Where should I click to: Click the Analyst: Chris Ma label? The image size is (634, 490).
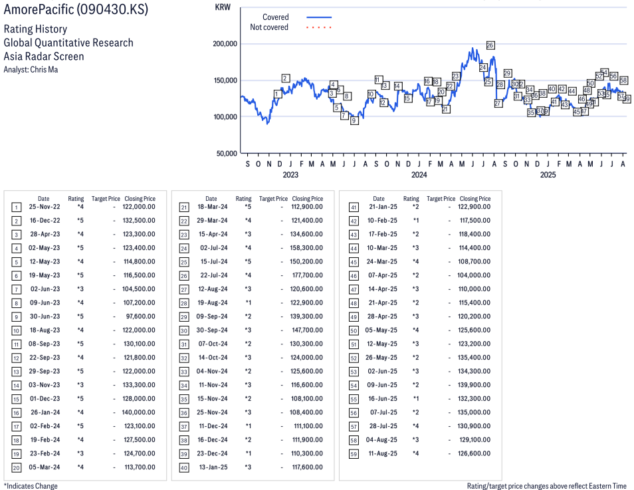31,70
